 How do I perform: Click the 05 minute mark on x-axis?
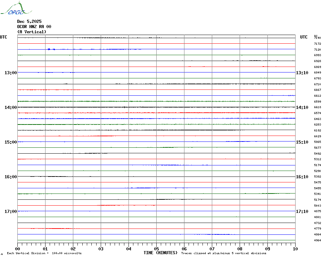tap(156, 249)
